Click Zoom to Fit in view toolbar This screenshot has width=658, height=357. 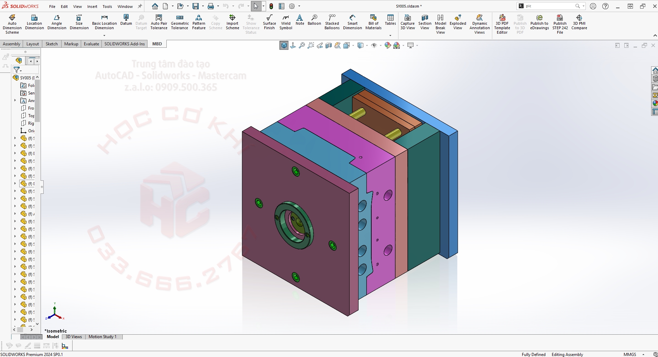(x=302, y=45)
